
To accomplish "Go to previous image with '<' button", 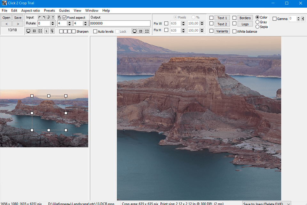I will (6, 24).
